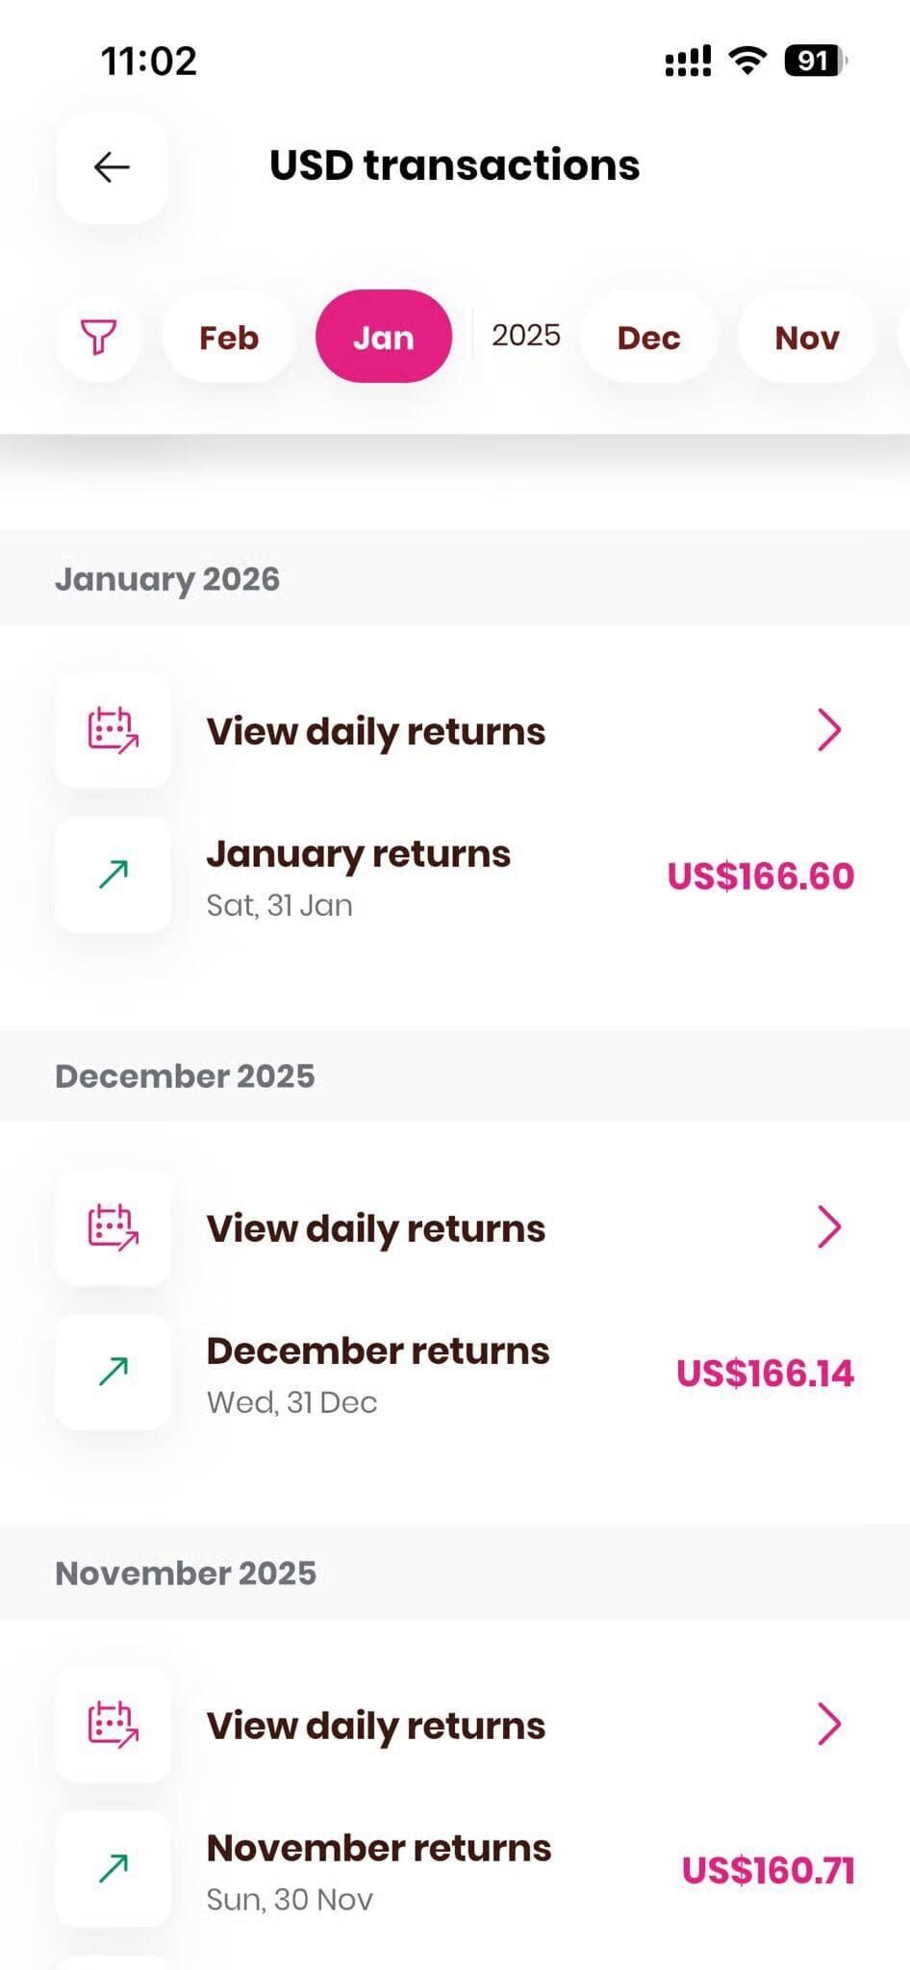Image resolution: width=910 pixels, height=1970 pixels.
Task: Open the US$166.14 December returns amount
Action: point(765,1374)
